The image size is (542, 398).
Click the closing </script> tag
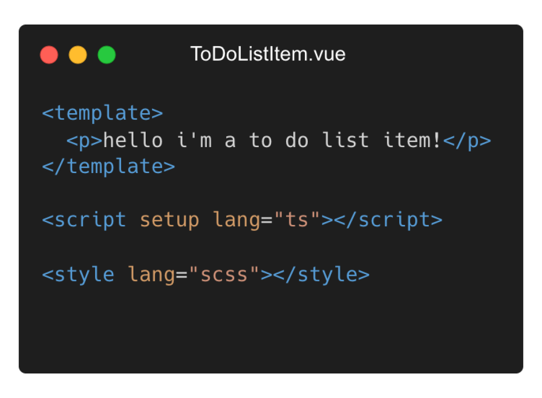click(x=388, y=220)
